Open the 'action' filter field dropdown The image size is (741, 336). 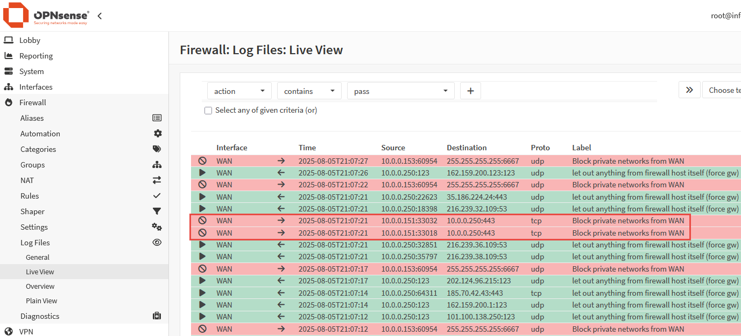pos(239,91)
